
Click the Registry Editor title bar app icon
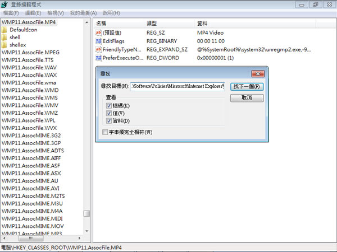[x=4, y=4]
